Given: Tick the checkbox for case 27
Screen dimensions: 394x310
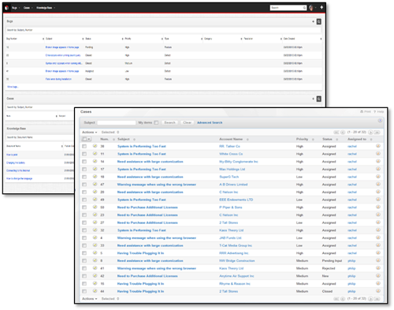Looking at the screenshot, I should pos(84,222).
